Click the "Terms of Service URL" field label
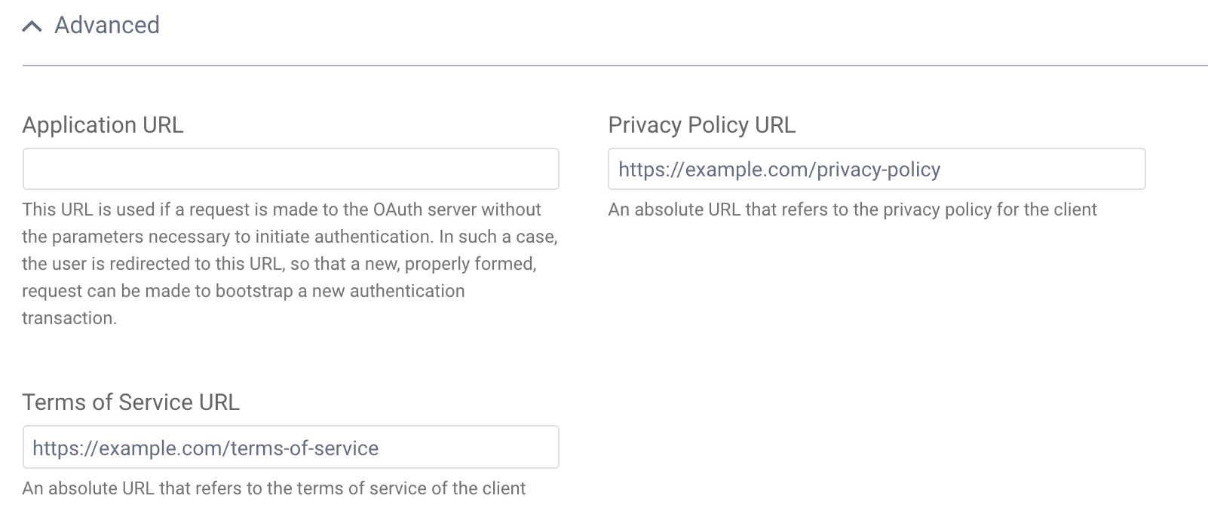Viewport: 1208px width, 514px height. tap(130, 402)
